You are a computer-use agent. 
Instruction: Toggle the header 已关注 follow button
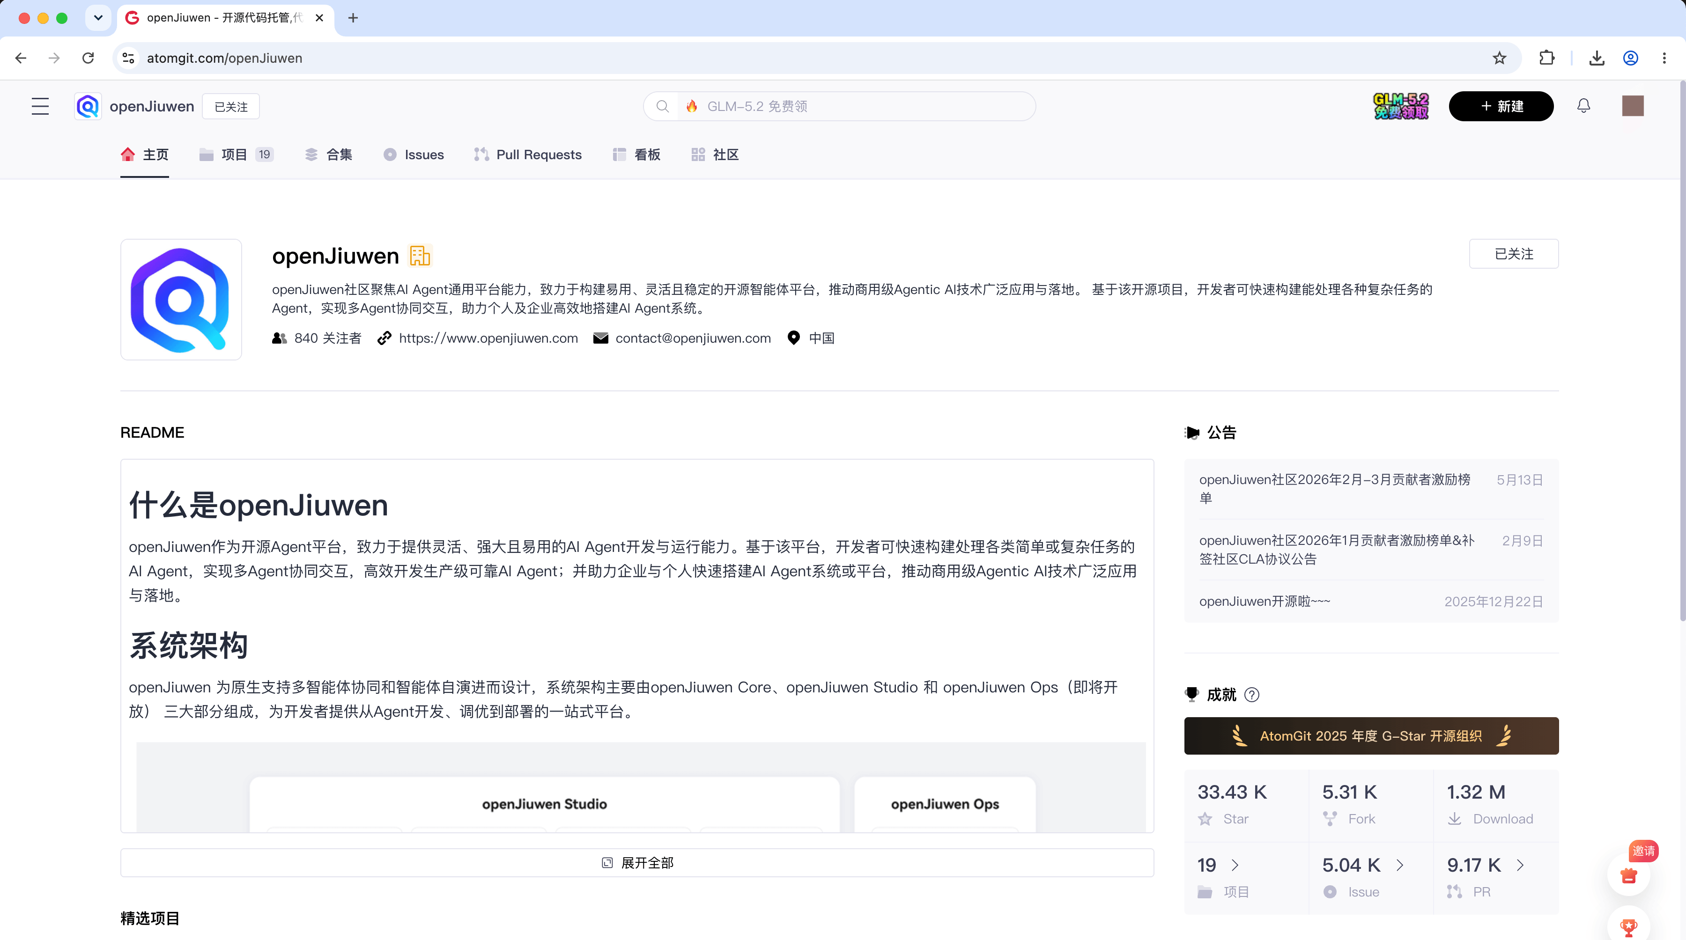pos(231,107)
